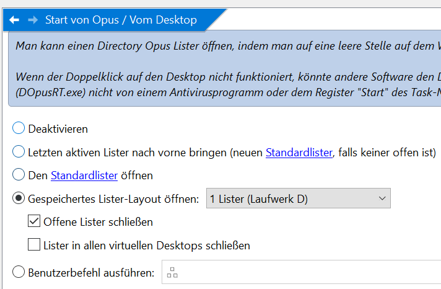Select the Deaktivieren radio button
This screenshot has width=441, height=289.
point(19,128)
